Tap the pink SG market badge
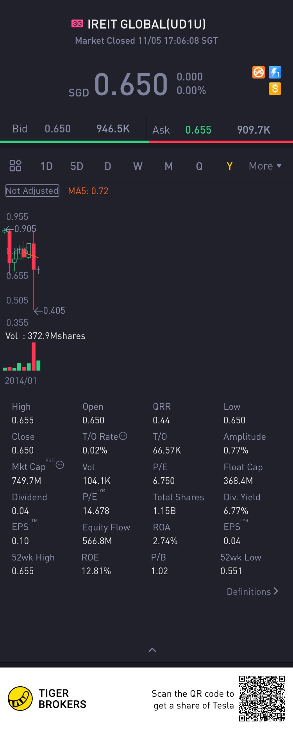This screenshot has height=730, width=293. tap(77, 23)
